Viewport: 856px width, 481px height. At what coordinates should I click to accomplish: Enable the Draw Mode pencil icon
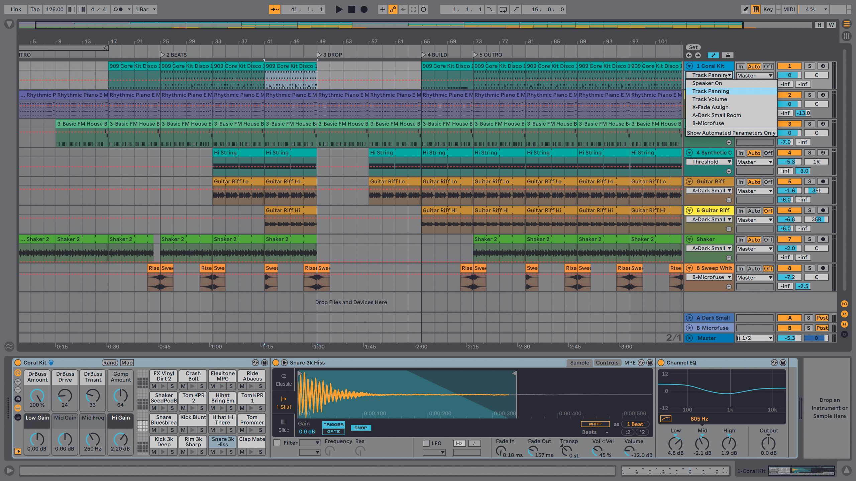pyautogui.click(x=745, y=9)
